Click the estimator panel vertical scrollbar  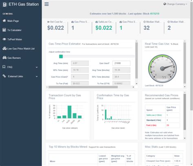[x=136, y=60]
